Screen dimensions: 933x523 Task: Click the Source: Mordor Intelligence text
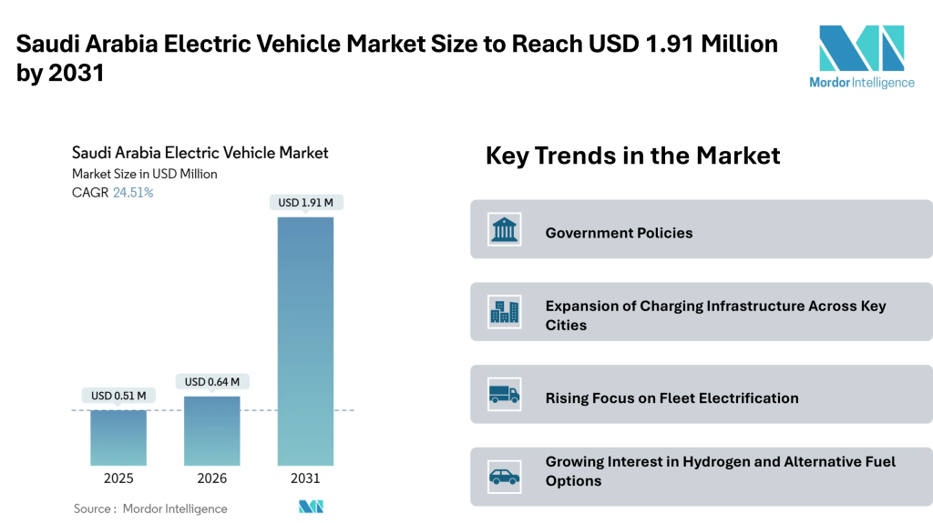click(150, 508)
